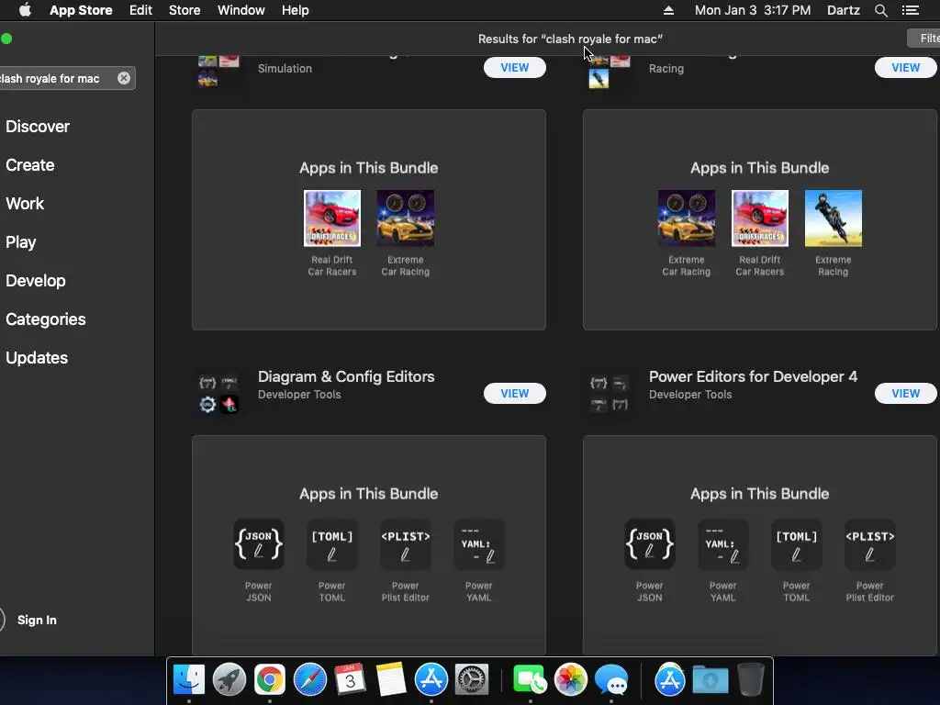Go to Work in sidebar
This screenshot has width=940, height=705.
[x=25, y=203]
